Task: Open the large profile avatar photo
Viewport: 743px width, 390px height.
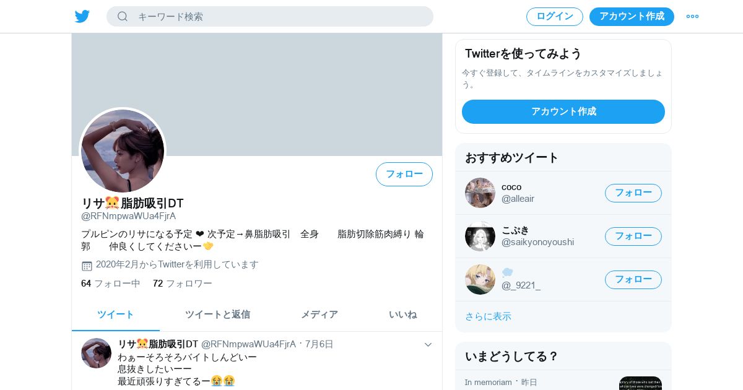Action: (x=123, y=151)
